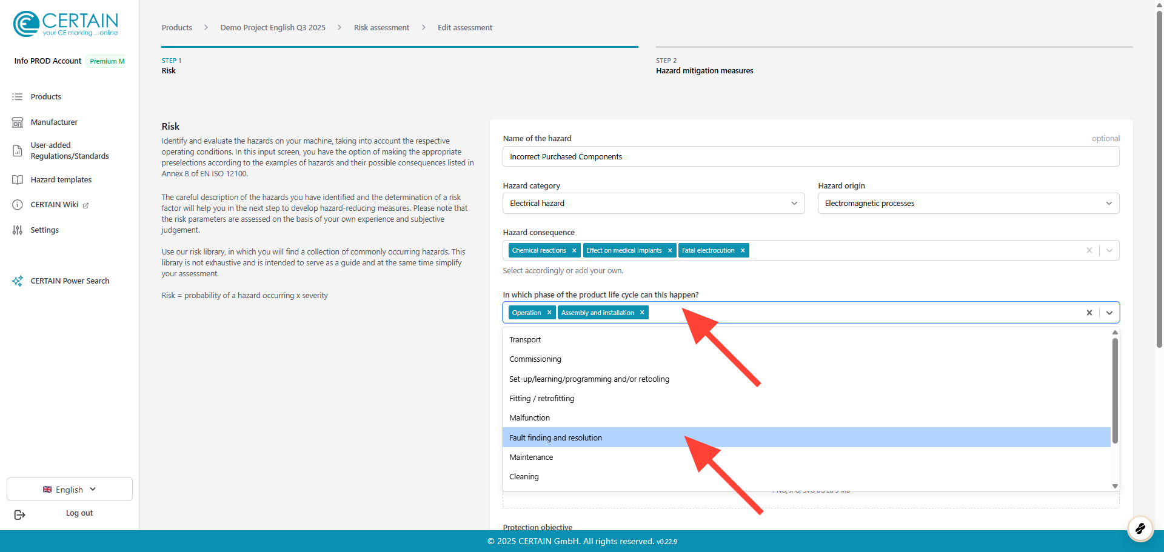Click the Name of the hazard input field
This screenshot has width=1164, height=552.
(x=811, y=157)
